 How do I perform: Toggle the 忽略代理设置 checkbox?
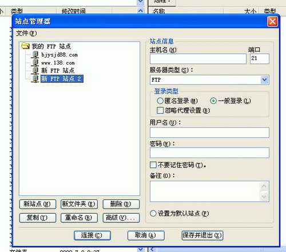click(160, 110)
